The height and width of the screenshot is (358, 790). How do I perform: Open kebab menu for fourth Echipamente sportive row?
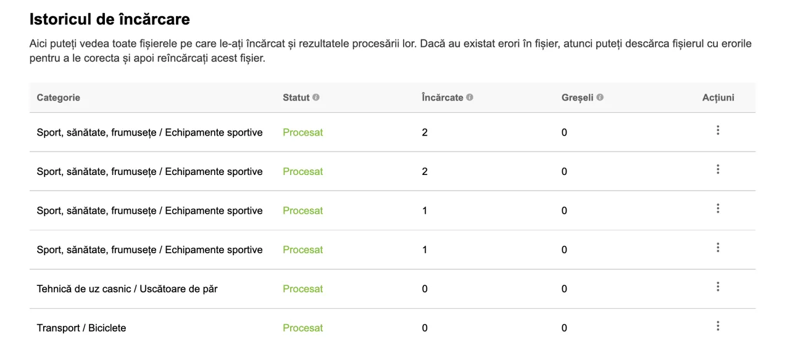(x=718, y=248)
